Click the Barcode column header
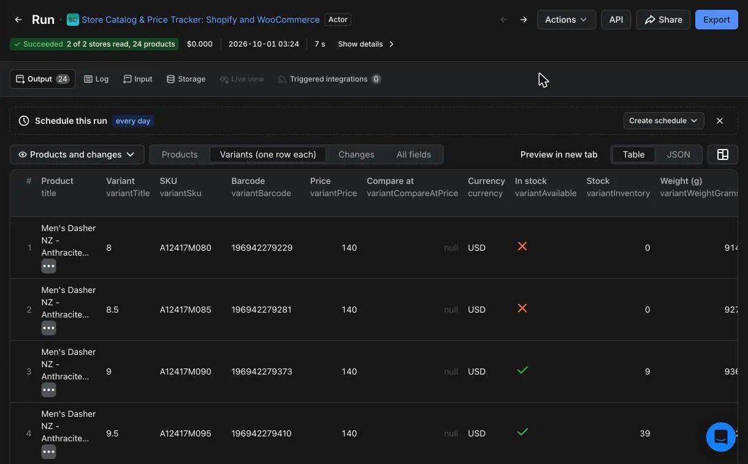The height and width of the screenshot is (464, 748). [x=261, y=187]
